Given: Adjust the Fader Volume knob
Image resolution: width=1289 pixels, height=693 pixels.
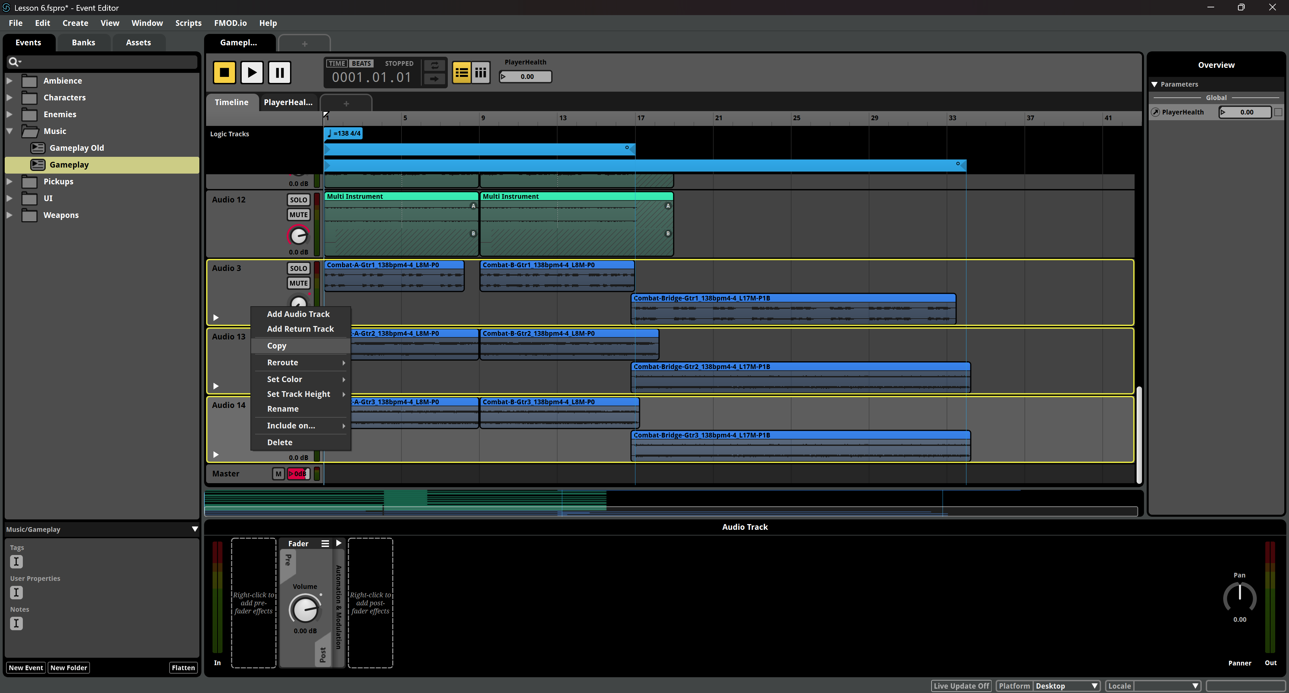Looking at the screenshot, I should (x=305, y=609).
